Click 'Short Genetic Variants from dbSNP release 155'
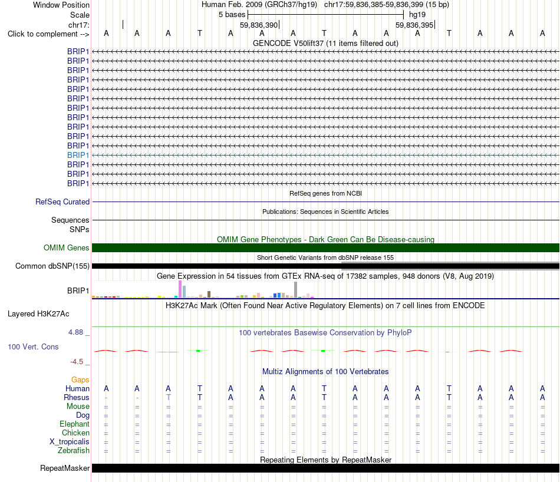The width and height of the screenshot is (560, 482). click(x=325, y=257)
